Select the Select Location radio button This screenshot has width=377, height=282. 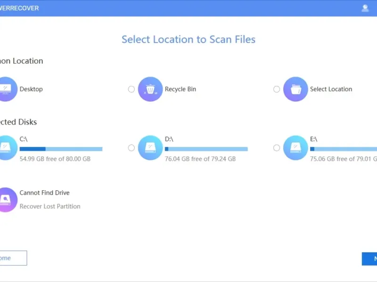(x=277, y=89)
